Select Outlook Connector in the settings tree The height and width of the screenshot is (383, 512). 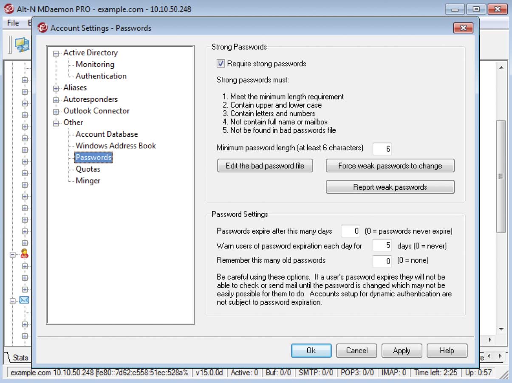point(96,111)
